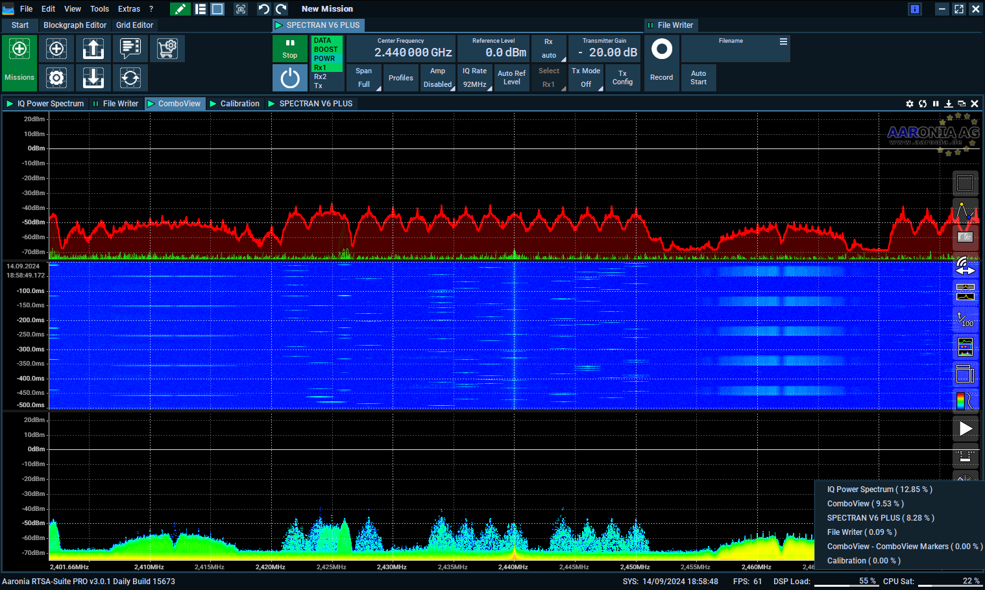The image size is (985, 590).
Task: Open the shopping cart settings icon
Action: (167, 49)
